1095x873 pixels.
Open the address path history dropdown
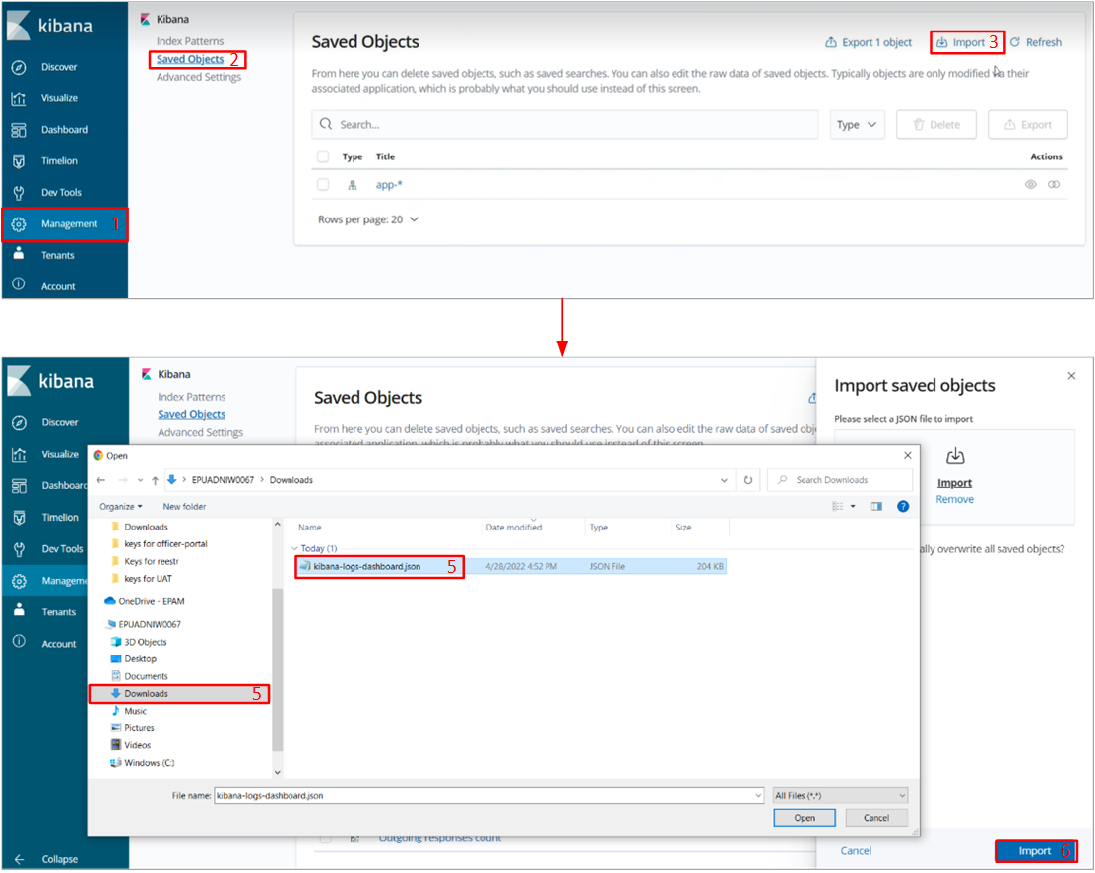coord(724,481)
